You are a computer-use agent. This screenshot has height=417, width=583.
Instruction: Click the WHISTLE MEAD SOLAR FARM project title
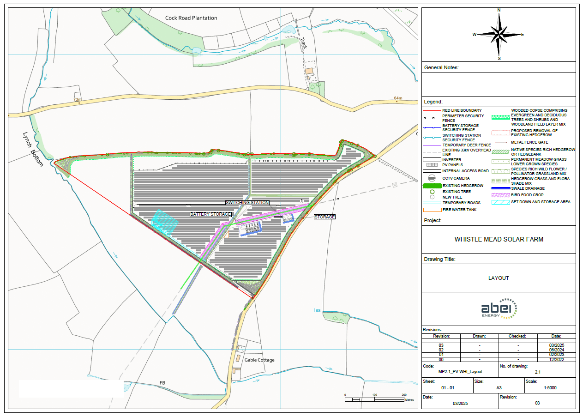coord(499,239)
